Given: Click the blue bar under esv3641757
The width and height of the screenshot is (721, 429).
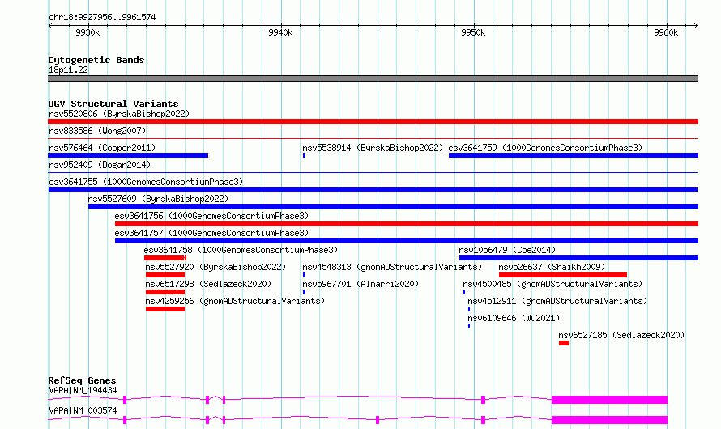Looking at the screenshot, I should (x=407, y=241).
